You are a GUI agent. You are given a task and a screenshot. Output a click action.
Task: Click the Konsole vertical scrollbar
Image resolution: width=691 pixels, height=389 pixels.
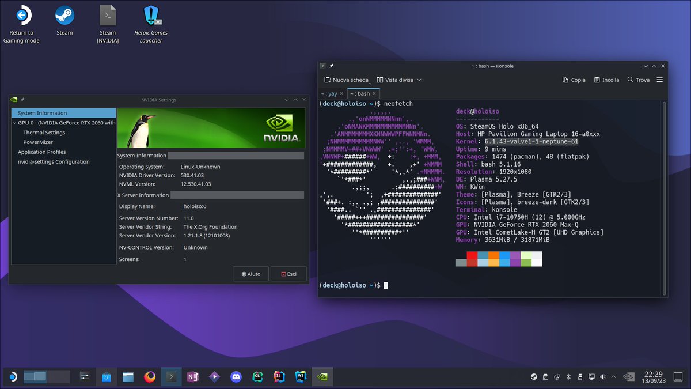(664, 198)
